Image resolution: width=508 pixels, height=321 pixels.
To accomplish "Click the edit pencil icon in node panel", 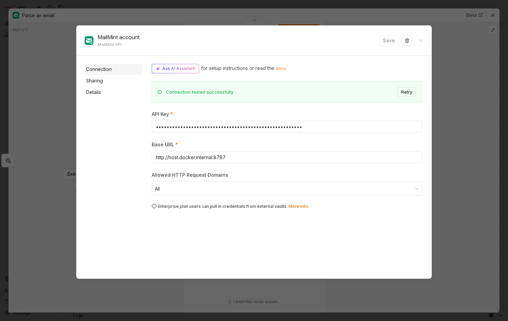I will 493,30.
